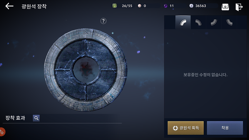Select the top-left arc crystal tab
Viewport: 249px width, 140px height.
coord(183,22)
